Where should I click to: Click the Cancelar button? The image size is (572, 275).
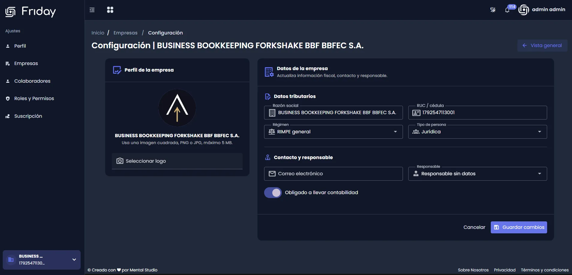tap(474, 227)
